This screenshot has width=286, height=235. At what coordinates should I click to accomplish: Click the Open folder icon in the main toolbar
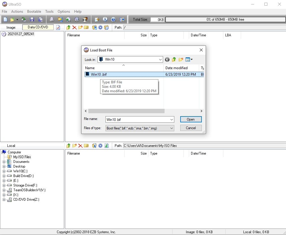pos(12,19)
